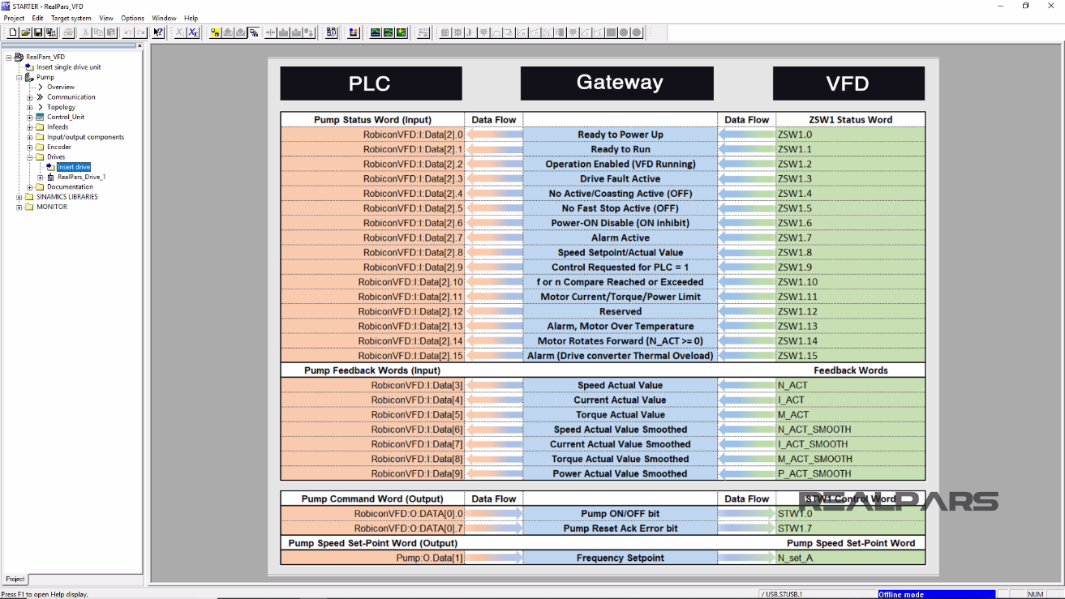Open the Edit menu
The height and width of the screenshot is (599, 1065).
(38, 18)
